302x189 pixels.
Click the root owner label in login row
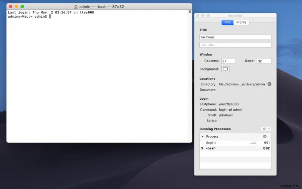253,143
